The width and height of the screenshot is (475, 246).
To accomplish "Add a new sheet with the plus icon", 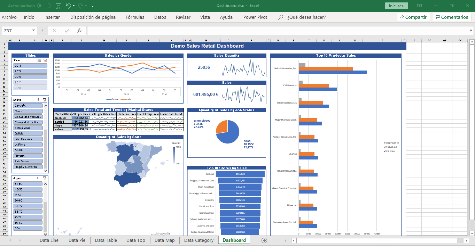I will pos(264,240).
